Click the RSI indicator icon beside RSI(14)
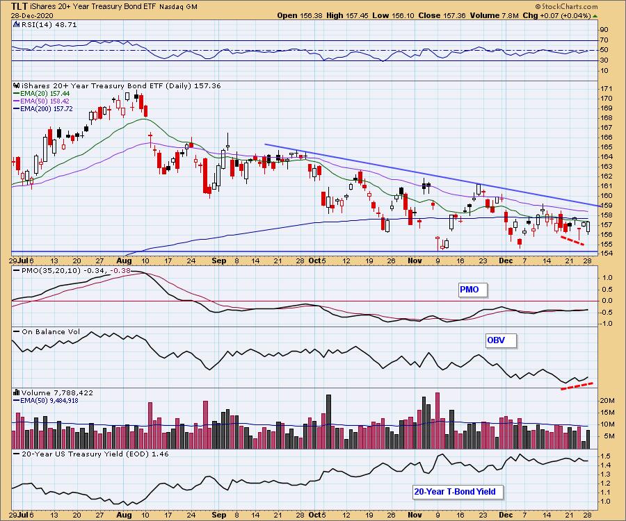Image resolution: width=626 pixels, height=521 pixels. (17, 25)
